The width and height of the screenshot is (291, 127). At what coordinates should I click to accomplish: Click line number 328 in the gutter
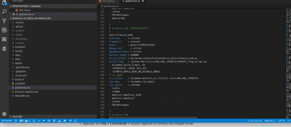tap(102, 35)
